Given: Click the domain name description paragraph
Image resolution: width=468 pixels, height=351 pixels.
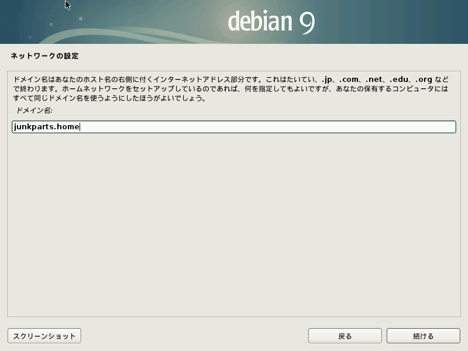Looking at the screenshot, I should click(x=230, y=89).
